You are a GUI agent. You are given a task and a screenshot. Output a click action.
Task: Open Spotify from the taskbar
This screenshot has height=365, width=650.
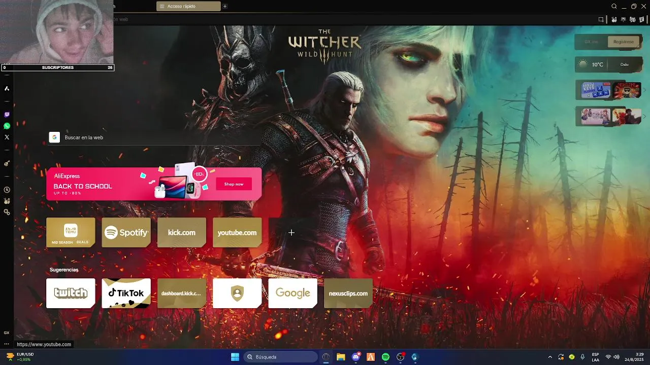point(385,357)
